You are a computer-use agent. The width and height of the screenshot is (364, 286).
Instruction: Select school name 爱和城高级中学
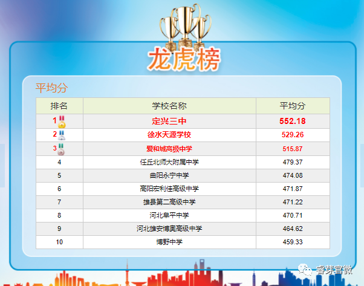pyautogui.click(x=169, y=149)
